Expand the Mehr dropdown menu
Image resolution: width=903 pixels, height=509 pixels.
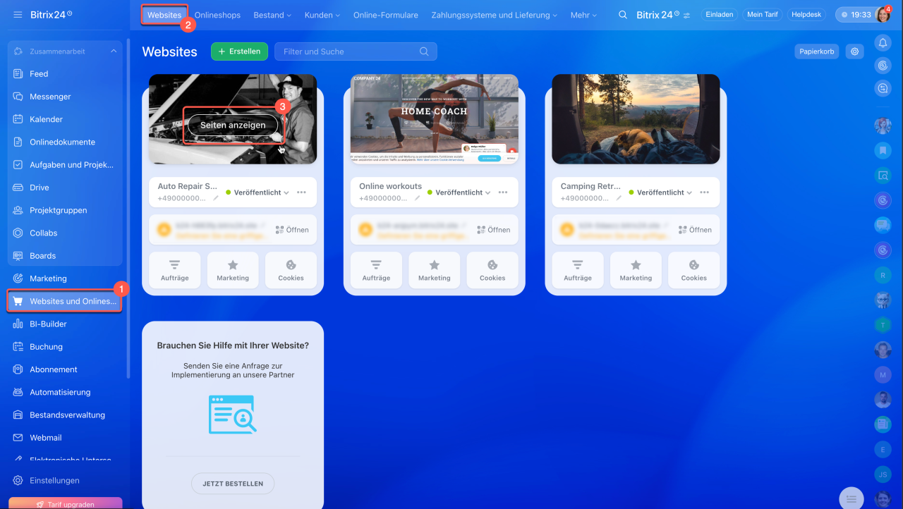(x=584, y=15)
